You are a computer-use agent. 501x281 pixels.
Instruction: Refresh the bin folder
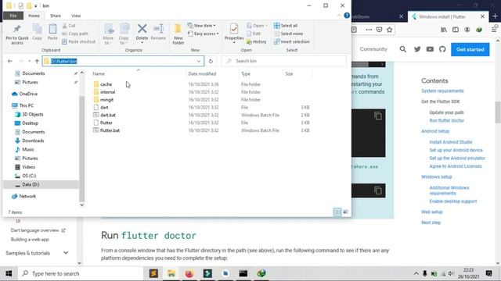tap(211, 61)
